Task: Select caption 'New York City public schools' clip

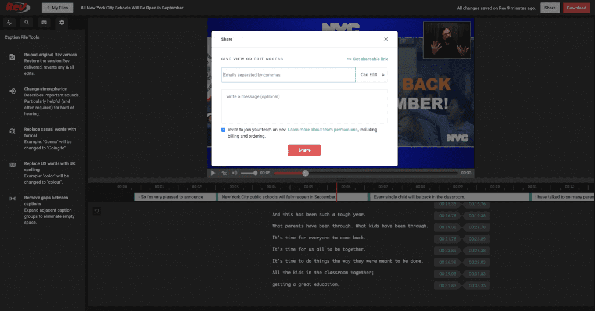Action: pos(292,197)
